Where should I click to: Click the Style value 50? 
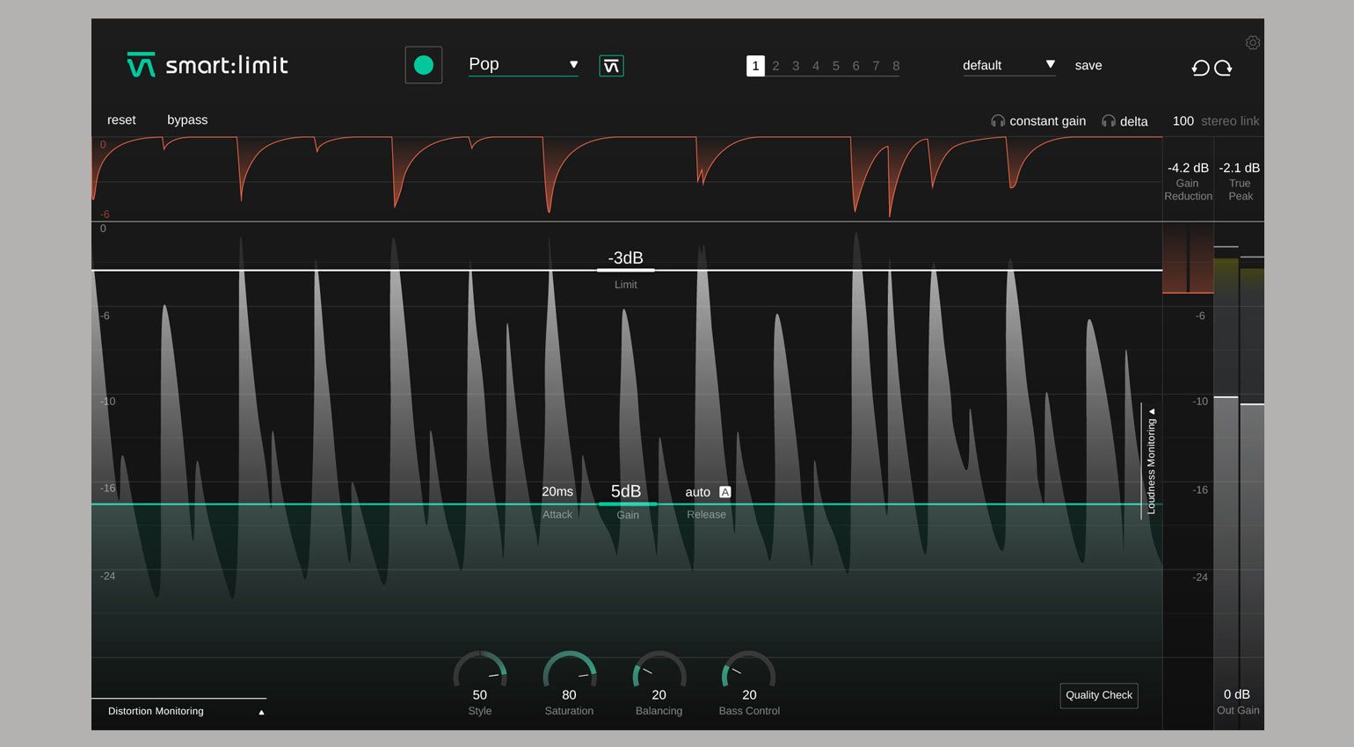click(x=480, y=695)
